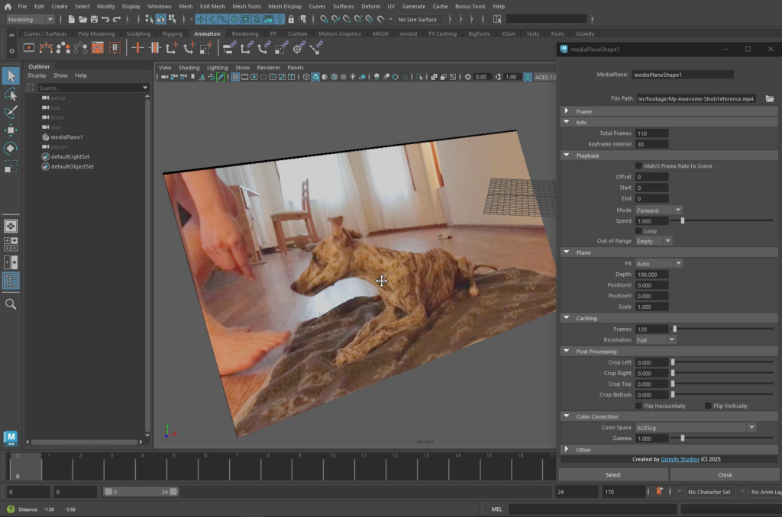
Task: Switch to the Rigging shelf tab
Action: (172, 34)
